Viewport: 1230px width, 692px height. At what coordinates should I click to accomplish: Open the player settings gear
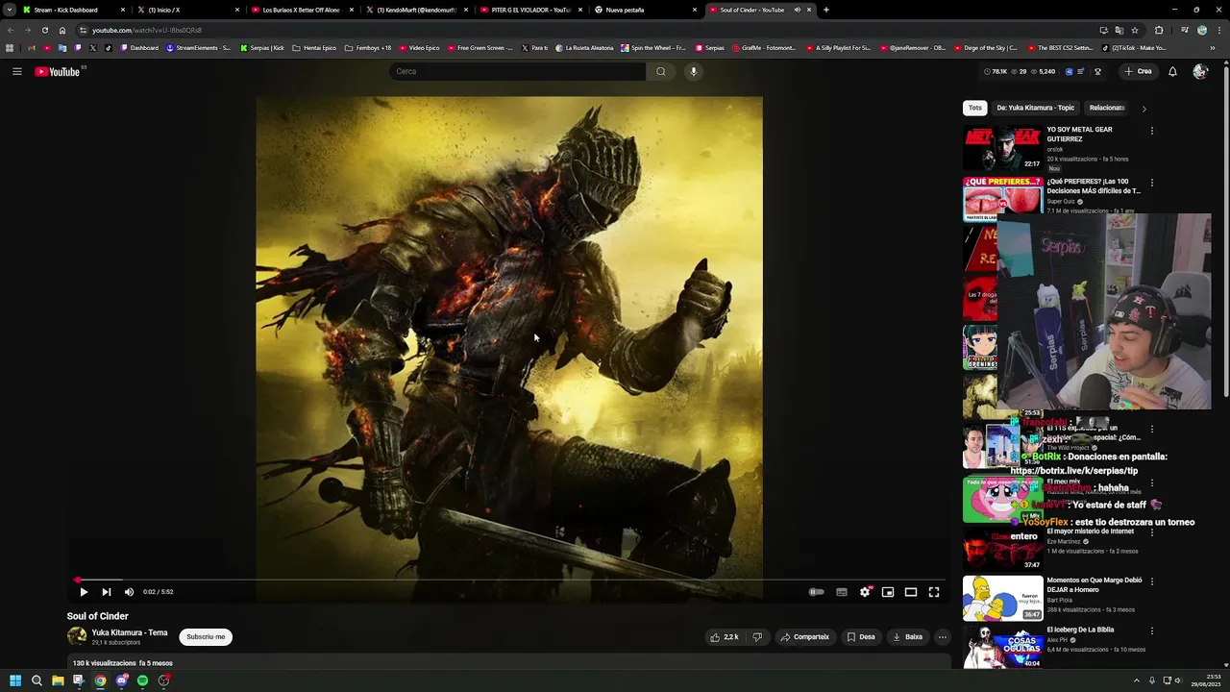coord(865,592)
